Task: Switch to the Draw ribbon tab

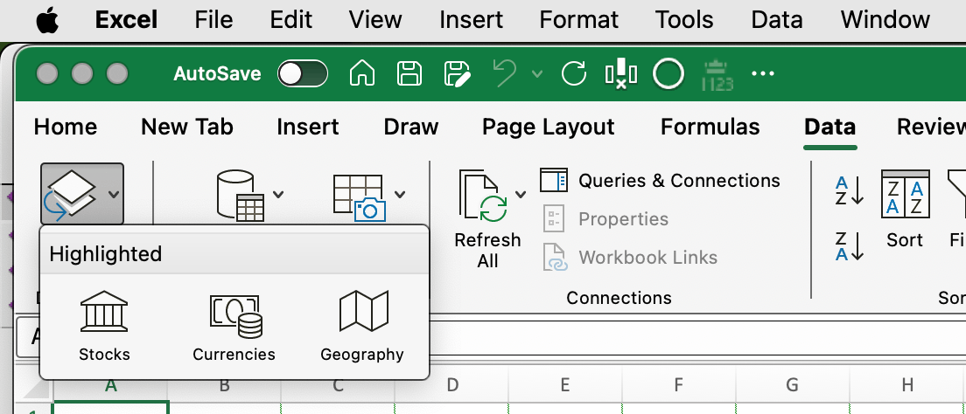Action: (411, 127)
